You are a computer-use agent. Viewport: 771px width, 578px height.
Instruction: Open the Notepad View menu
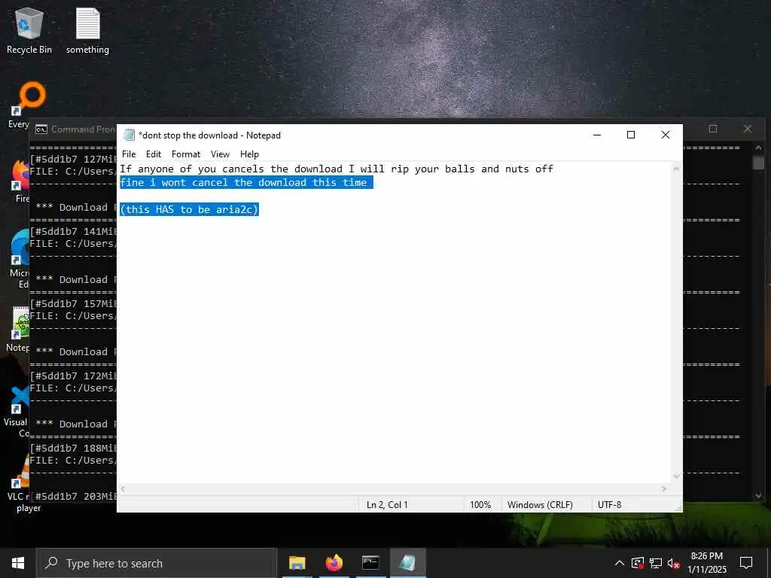[x=220, y=154]
